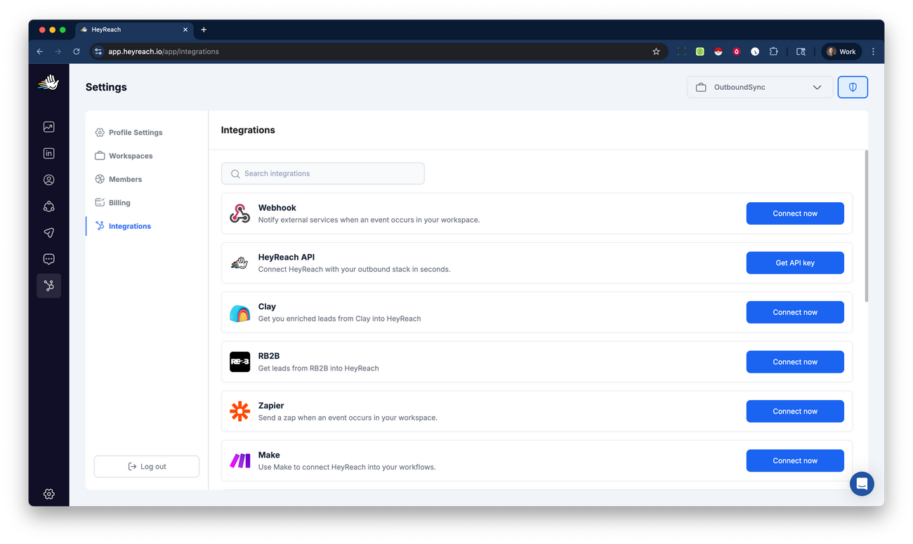
Task: Click the campaigns paper plane icon
Action: 48,232
